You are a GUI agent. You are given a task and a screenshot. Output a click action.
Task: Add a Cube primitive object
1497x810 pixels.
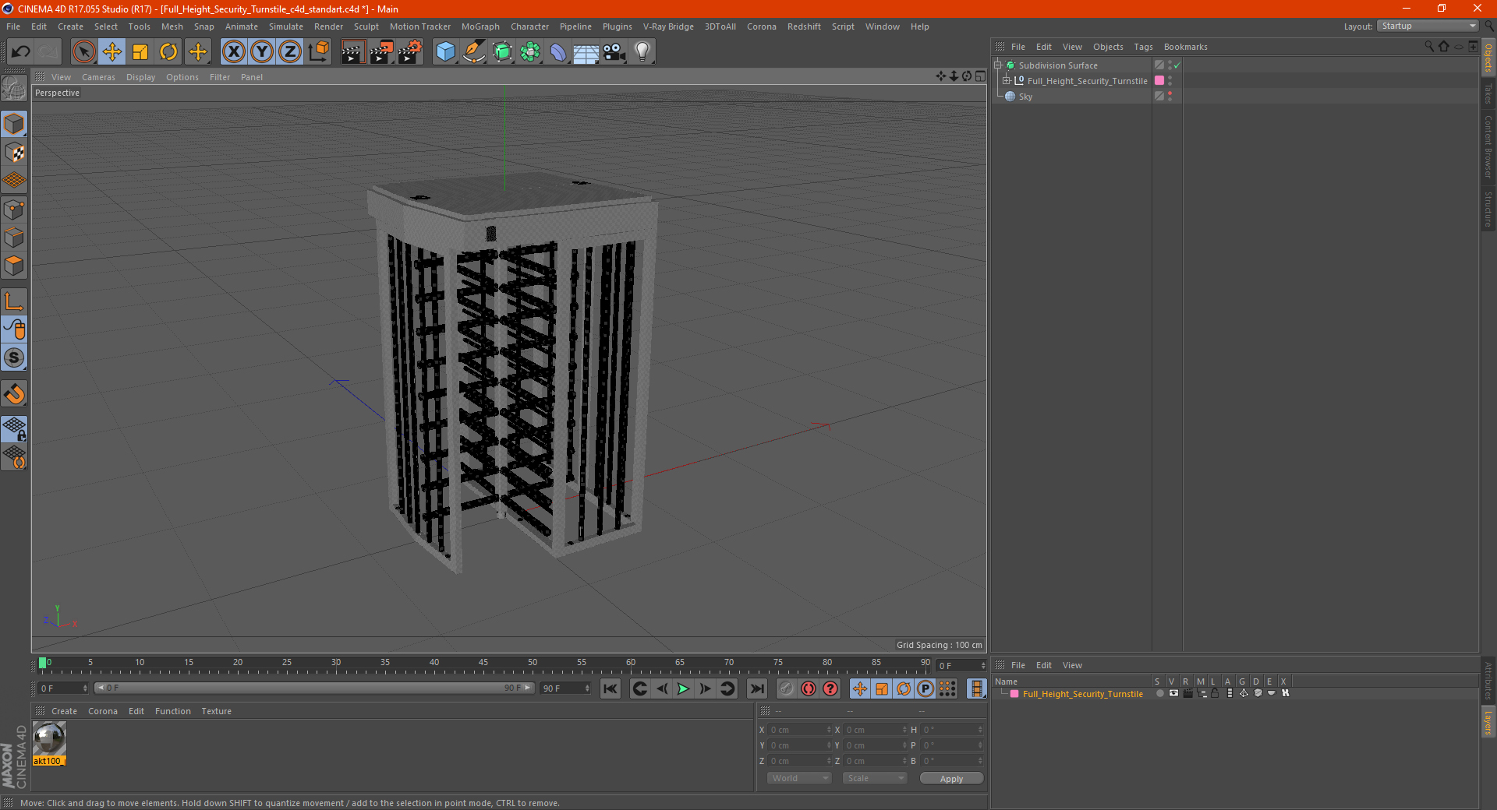pos(445,52)
